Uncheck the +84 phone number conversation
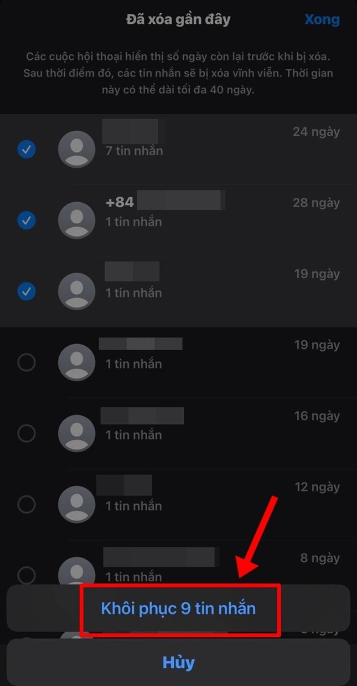Screen dimensions: 357x686 [27, 221]
